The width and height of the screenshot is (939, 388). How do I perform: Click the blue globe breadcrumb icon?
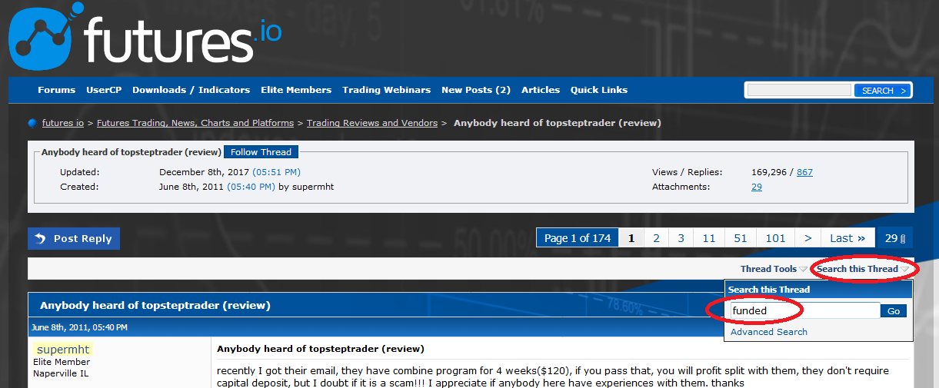point(32,123)
